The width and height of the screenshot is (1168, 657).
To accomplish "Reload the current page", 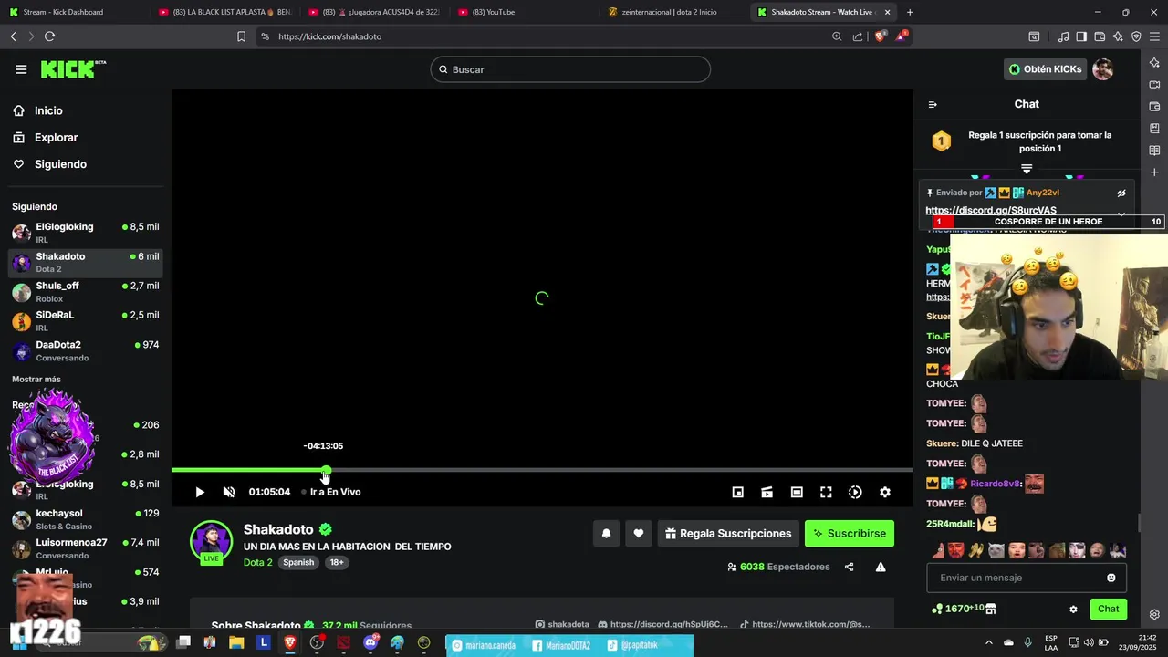I will click(49, 36).
